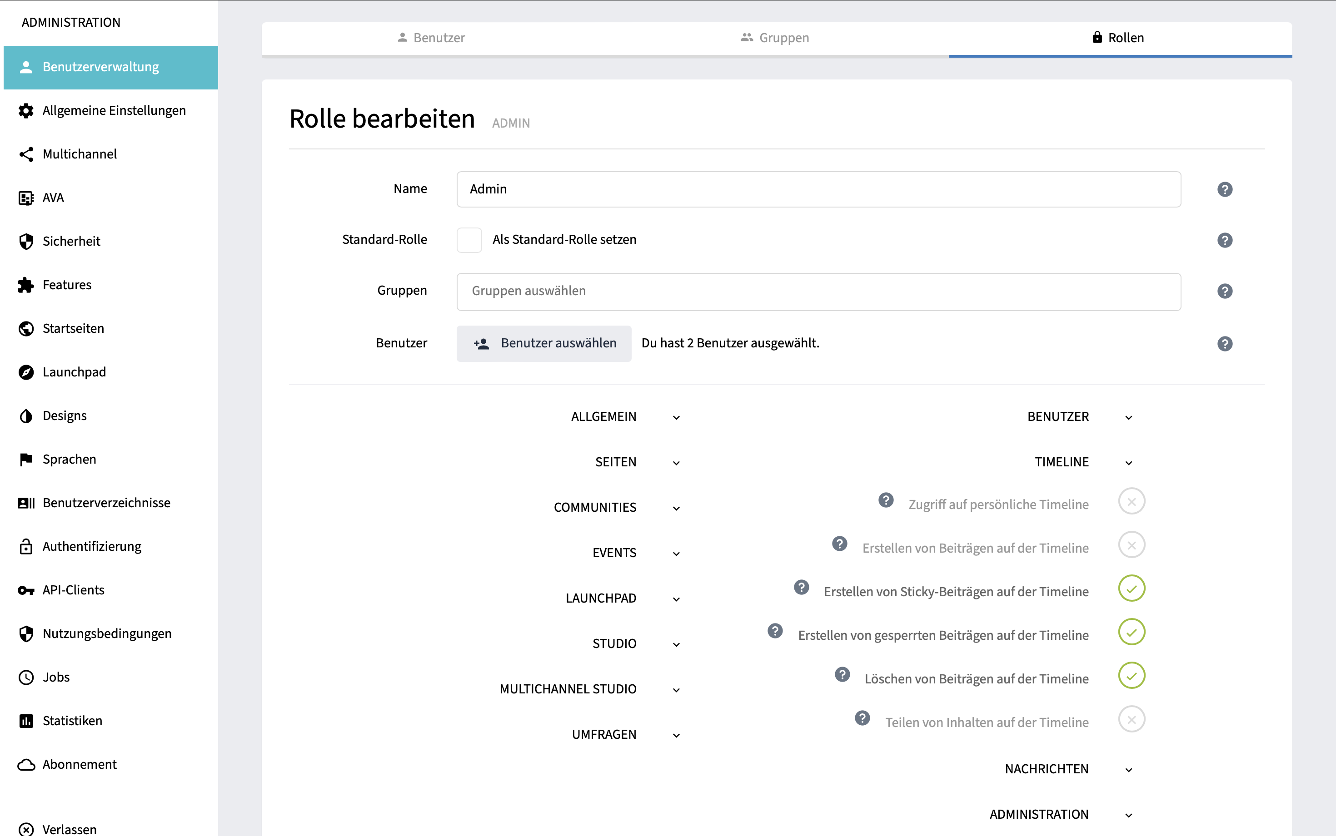Click the Launchpad compass icon
The image size is (1336, 836).
coord(26,372)
